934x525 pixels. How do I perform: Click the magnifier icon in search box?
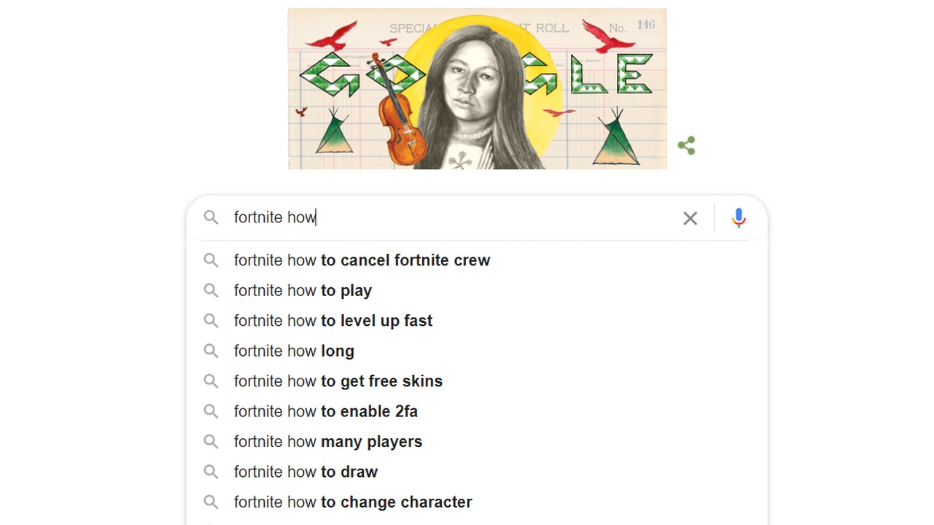point(211,217)
